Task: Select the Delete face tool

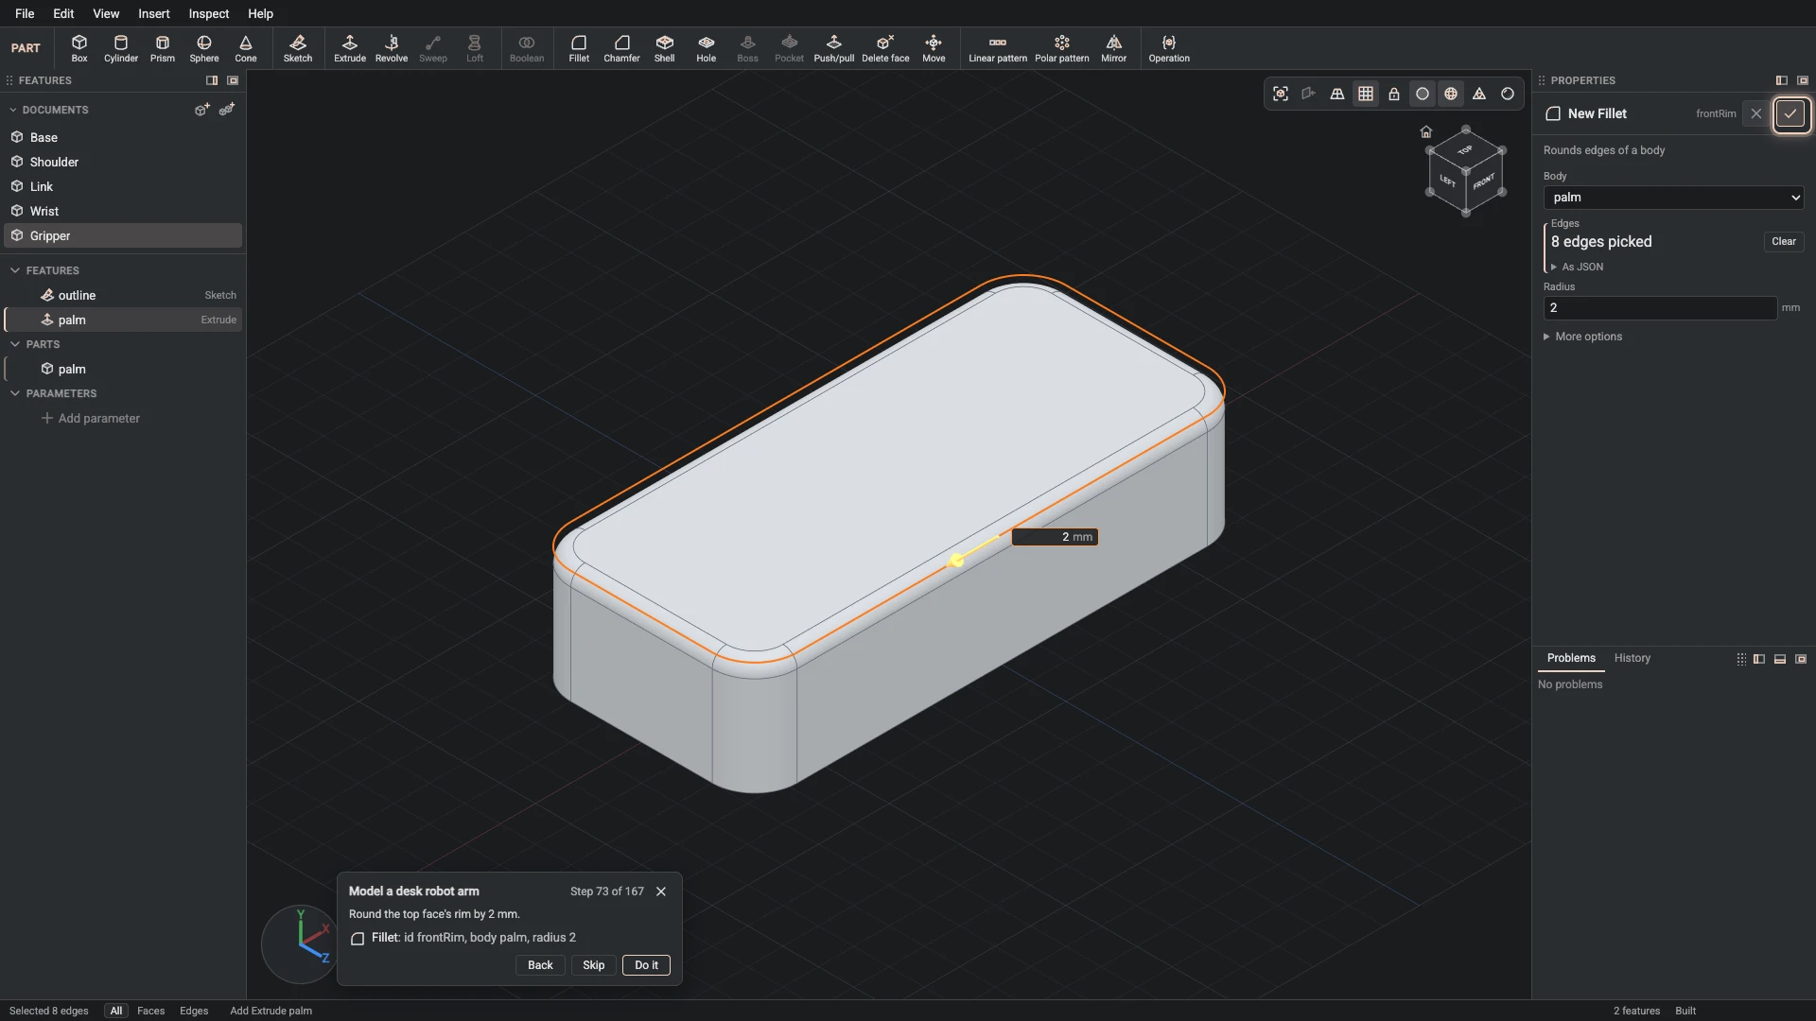Action: point(885,48)
